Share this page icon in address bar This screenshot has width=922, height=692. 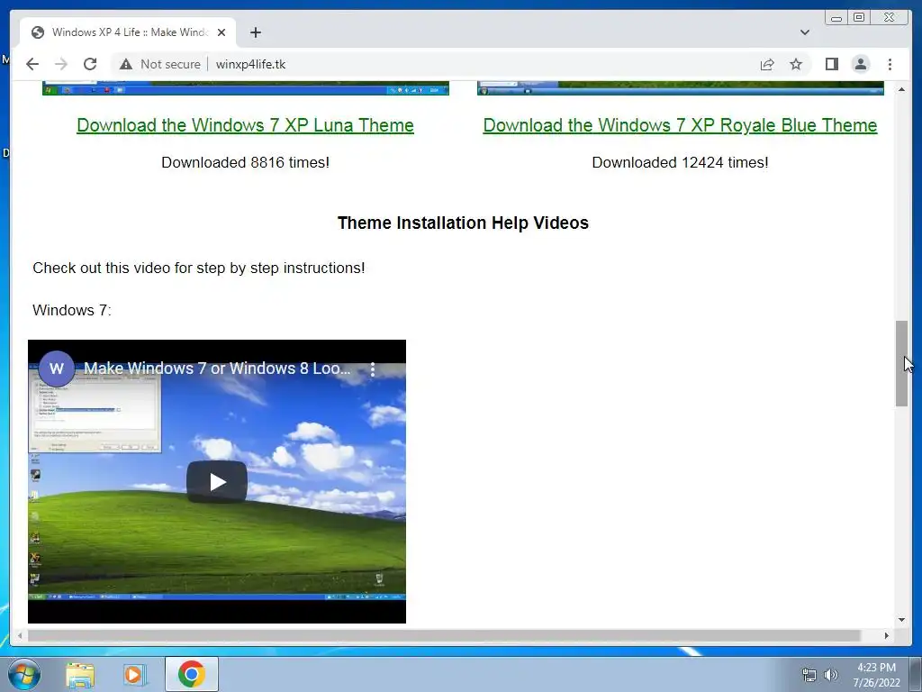tap(767, 64)
